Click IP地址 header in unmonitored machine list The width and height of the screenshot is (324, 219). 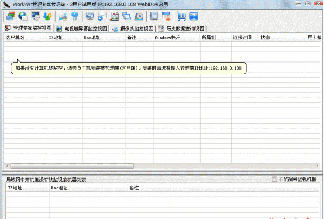point(27,188)
